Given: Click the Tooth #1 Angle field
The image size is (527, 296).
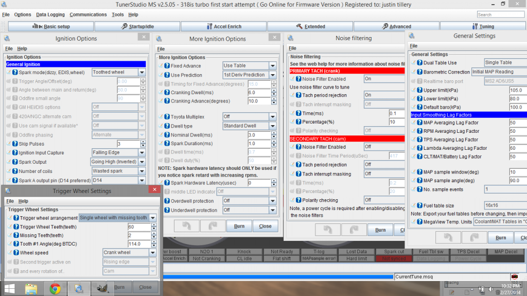Looking at the screenshot, I should point(139,244).
